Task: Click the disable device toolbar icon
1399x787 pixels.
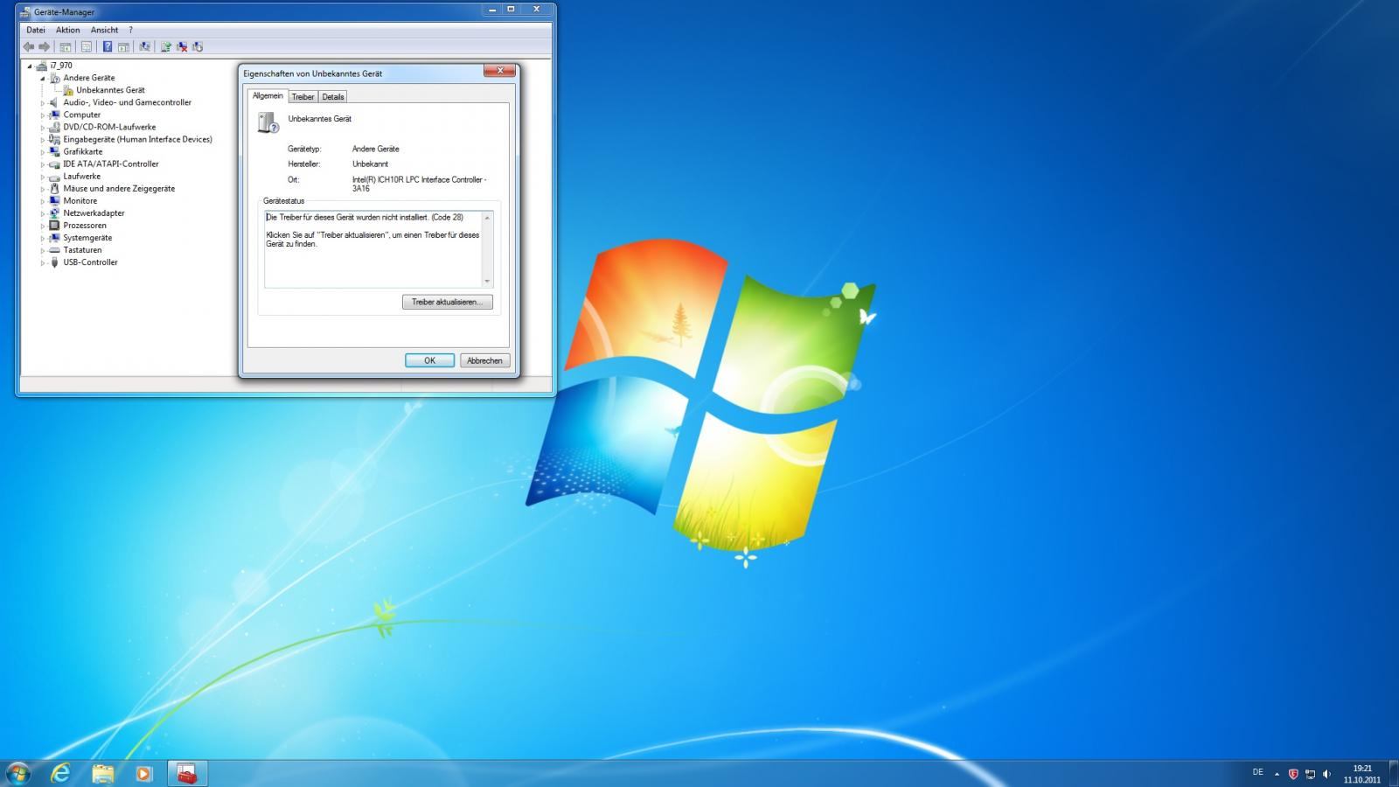Action: coord(198,46)
